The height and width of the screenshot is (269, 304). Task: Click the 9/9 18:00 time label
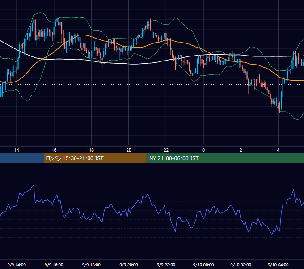coord(91,265)
